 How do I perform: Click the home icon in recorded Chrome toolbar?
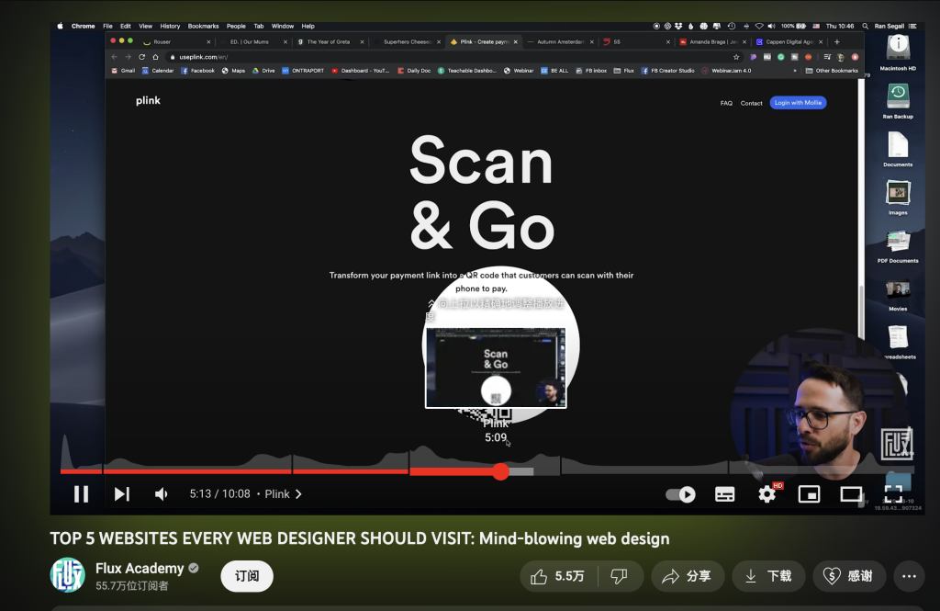(155, 57)
